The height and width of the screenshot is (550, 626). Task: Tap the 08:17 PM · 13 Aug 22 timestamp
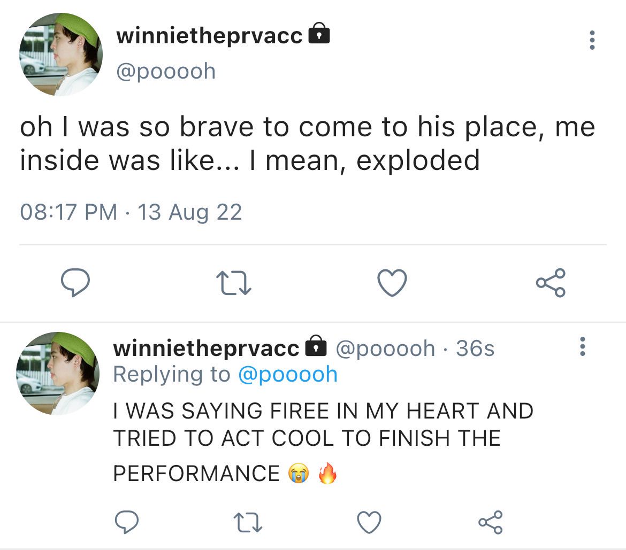(x=131, y=212)
